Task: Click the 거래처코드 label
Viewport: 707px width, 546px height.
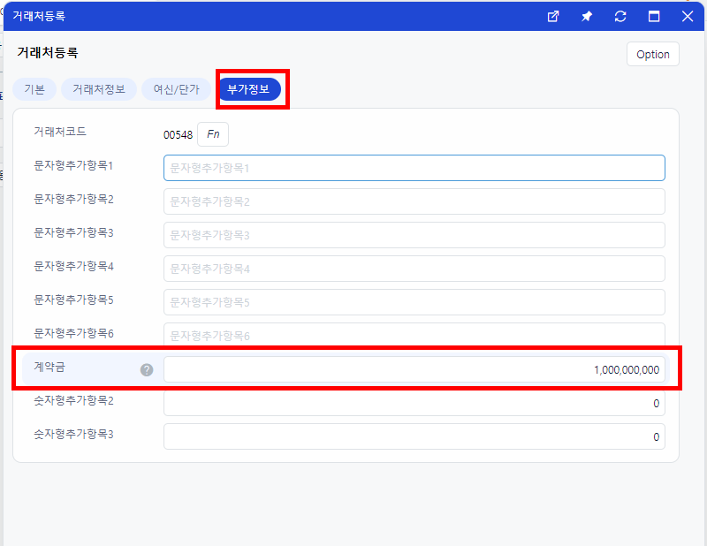Action: [x=60, y=132]
